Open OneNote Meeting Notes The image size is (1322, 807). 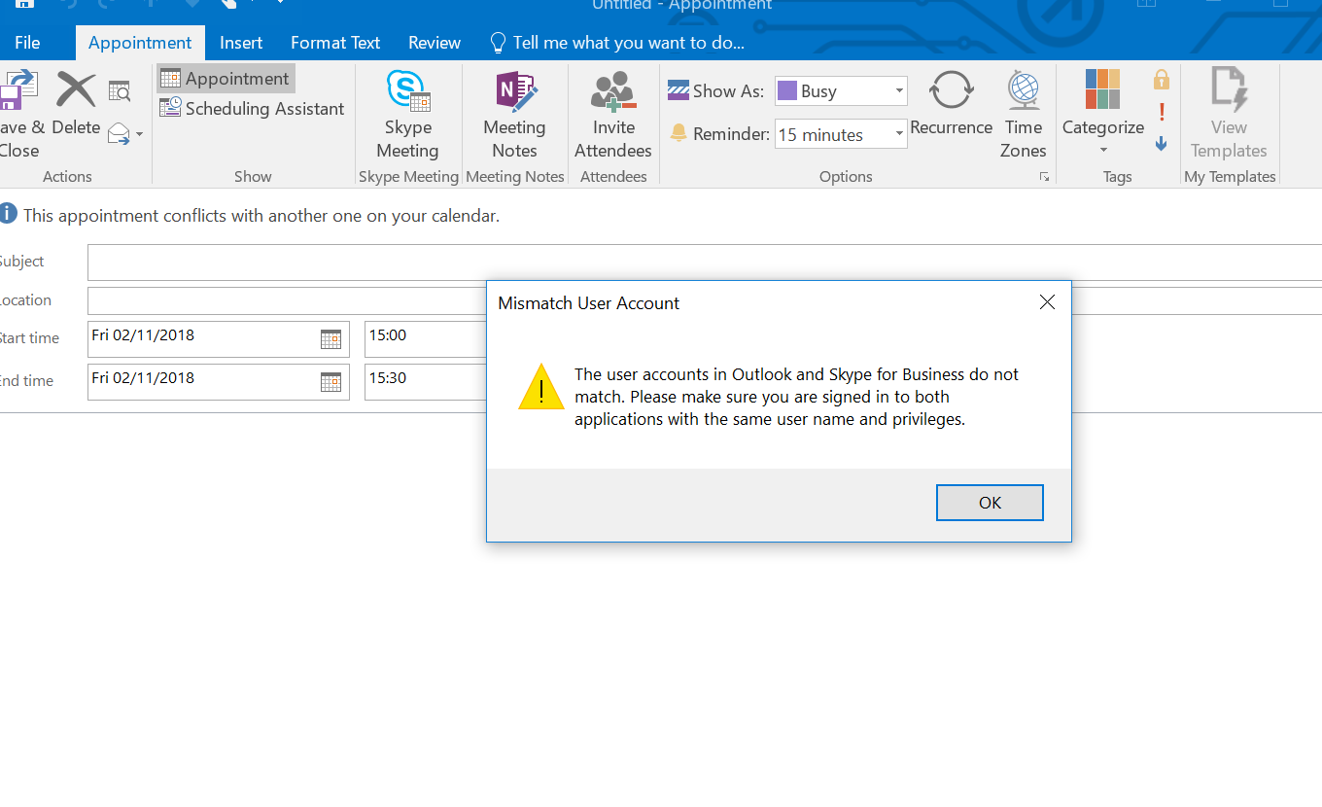point(514,115)
